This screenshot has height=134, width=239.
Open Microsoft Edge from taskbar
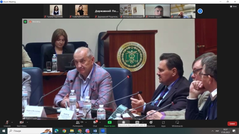coord(56,131)
